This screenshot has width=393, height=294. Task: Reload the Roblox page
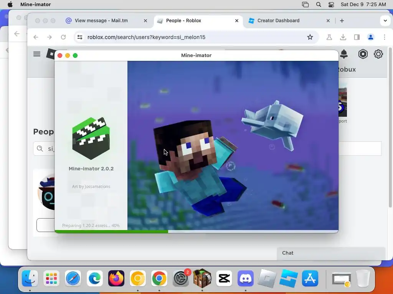(x=63, y=37)
